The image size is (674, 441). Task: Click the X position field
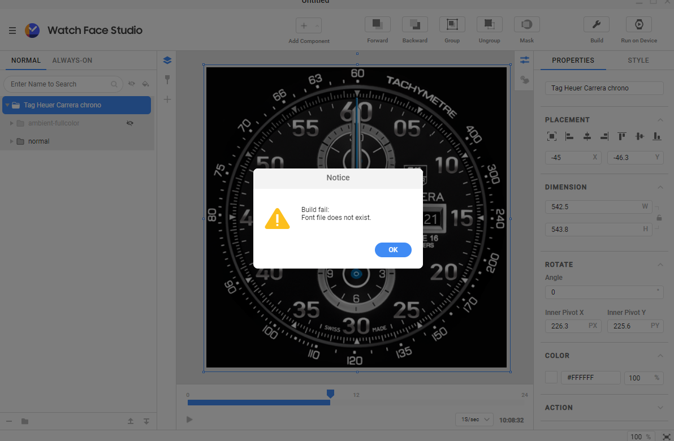click(573, 158)
